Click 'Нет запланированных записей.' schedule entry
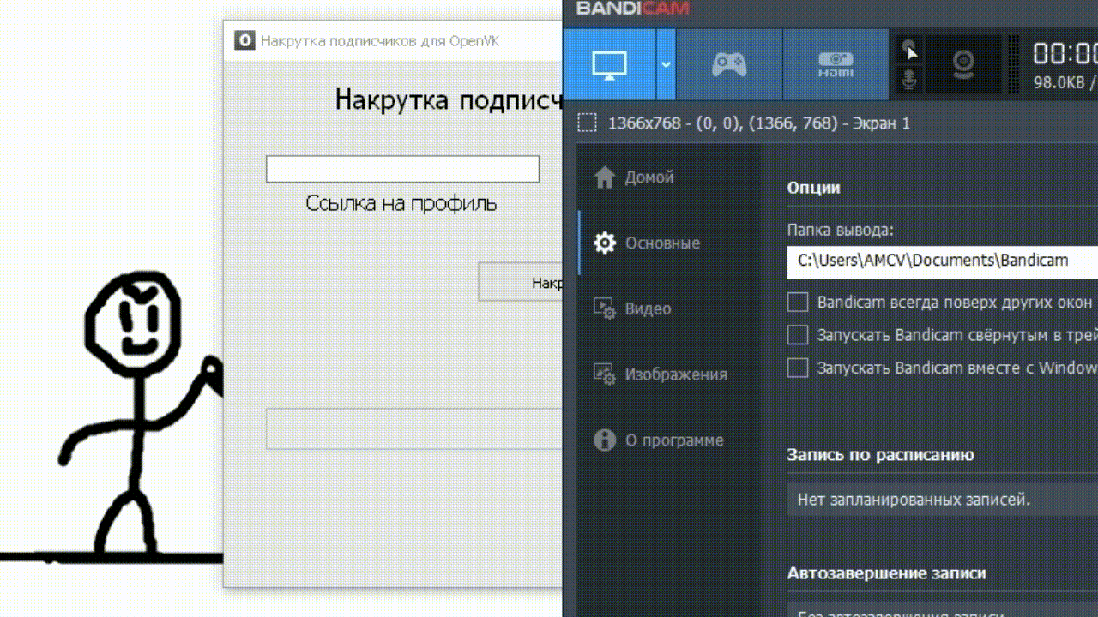This screenshot has width=1098, height=617. coord(942,500)
